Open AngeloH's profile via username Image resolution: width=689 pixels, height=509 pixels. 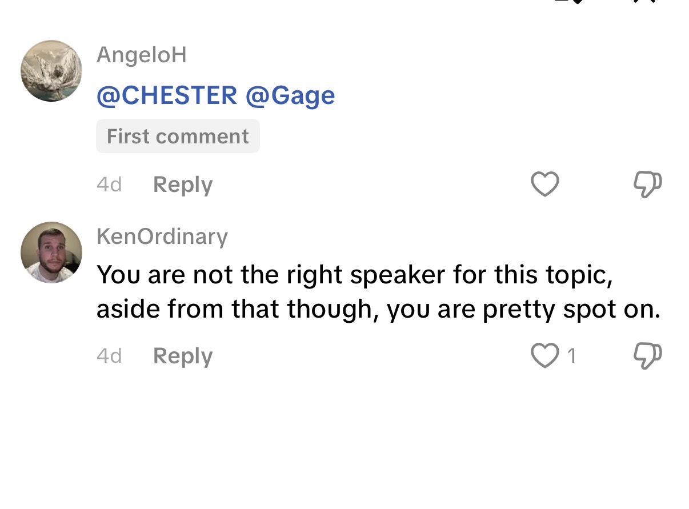(142, 55)
